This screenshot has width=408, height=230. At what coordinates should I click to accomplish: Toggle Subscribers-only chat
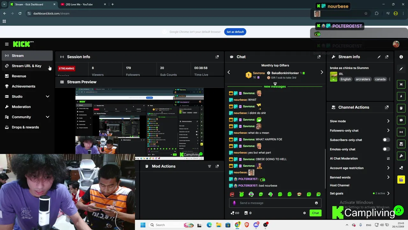[x=386, y=140]
